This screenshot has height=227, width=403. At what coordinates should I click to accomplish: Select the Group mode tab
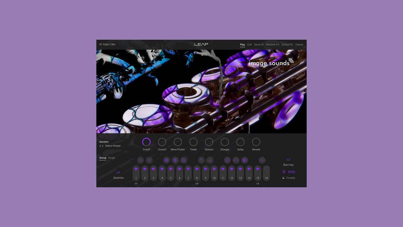tap(103, 158)
